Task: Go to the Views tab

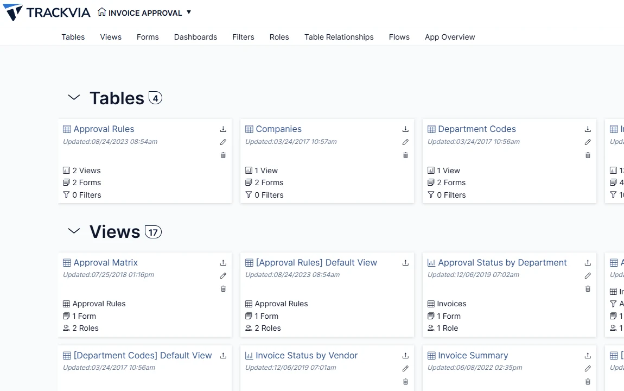Action: pos(111,37)
